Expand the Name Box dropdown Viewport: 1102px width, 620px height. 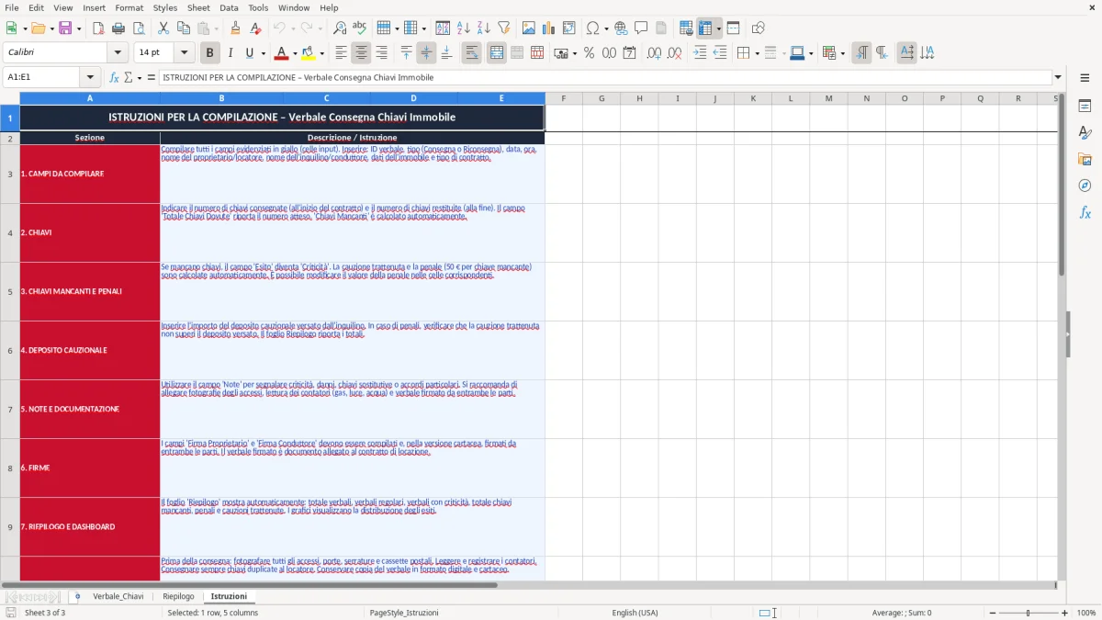click(90, 77)
